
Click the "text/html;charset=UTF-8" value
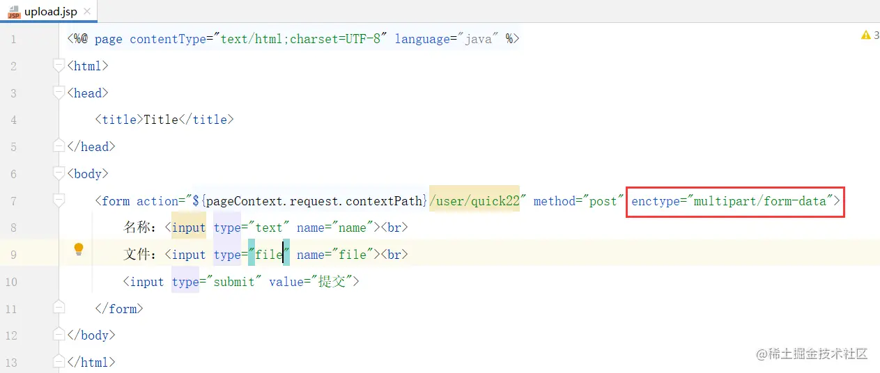[x=300, y=39]
